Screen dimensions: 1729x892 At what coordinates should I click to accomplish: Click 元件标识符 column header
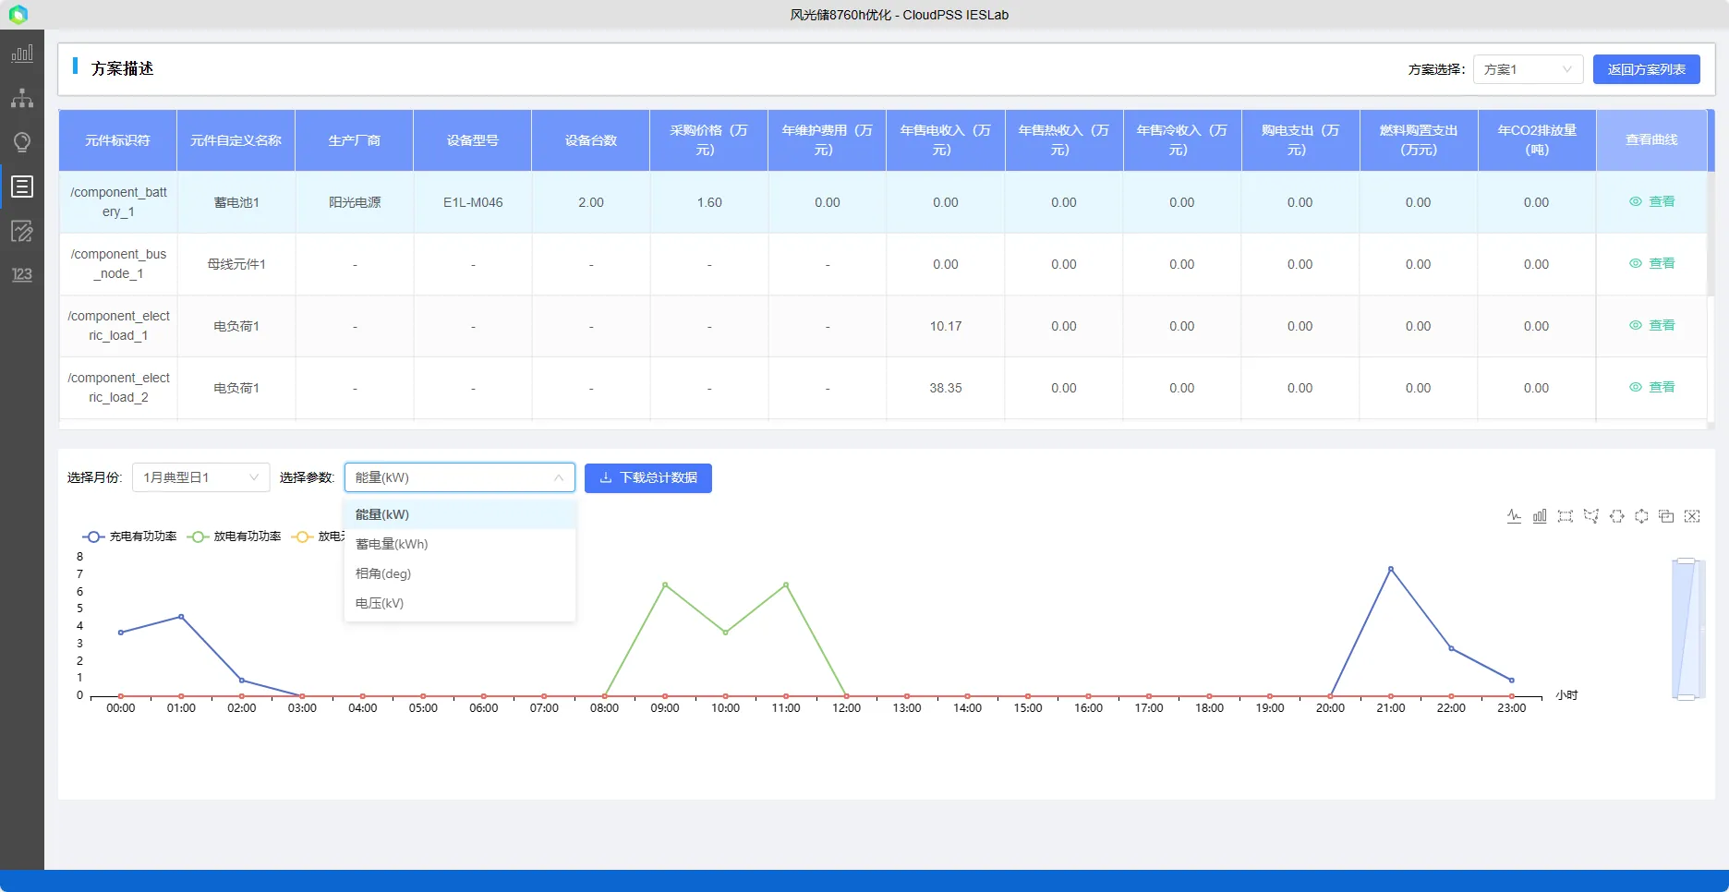tap(117, 140)
